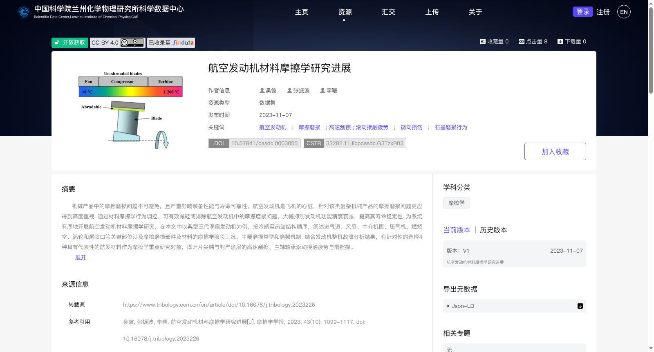Screen dimensions: 654x352
Task: Click the person icon beside author 李曙
Action: (323, 90)
